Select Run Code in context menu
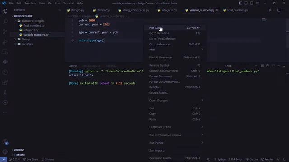The height and width of the screenshot is (162, 289). 175,28
